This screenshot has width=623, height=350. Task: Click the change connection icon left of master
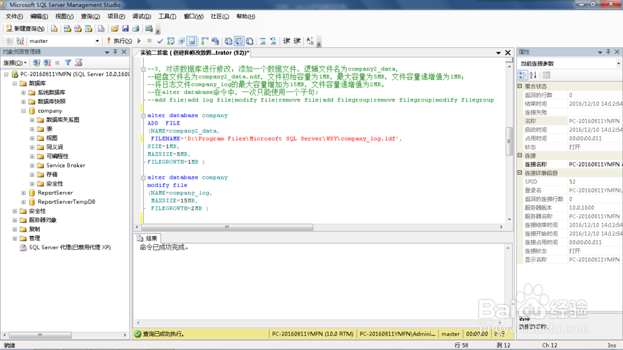pos(21,41)
